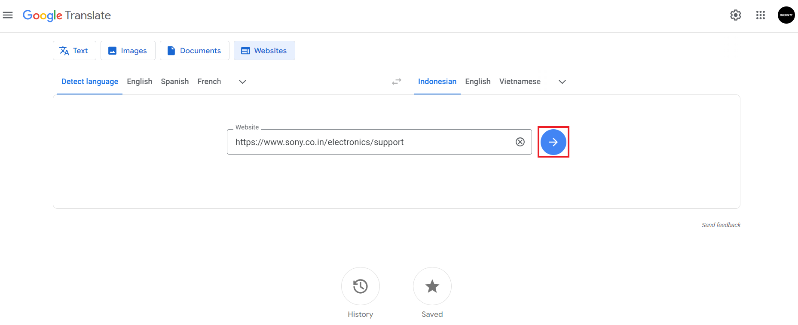Switch to the Text tab
Viewport: 798px width, 325px height.
coord(74,51)
